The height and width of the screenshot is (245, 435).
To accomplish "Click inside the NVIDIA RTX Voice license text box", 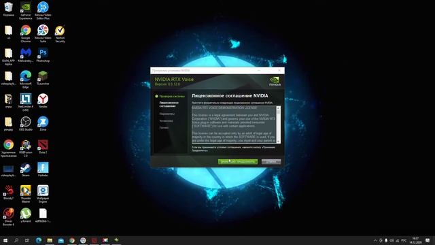I will 234,125.
